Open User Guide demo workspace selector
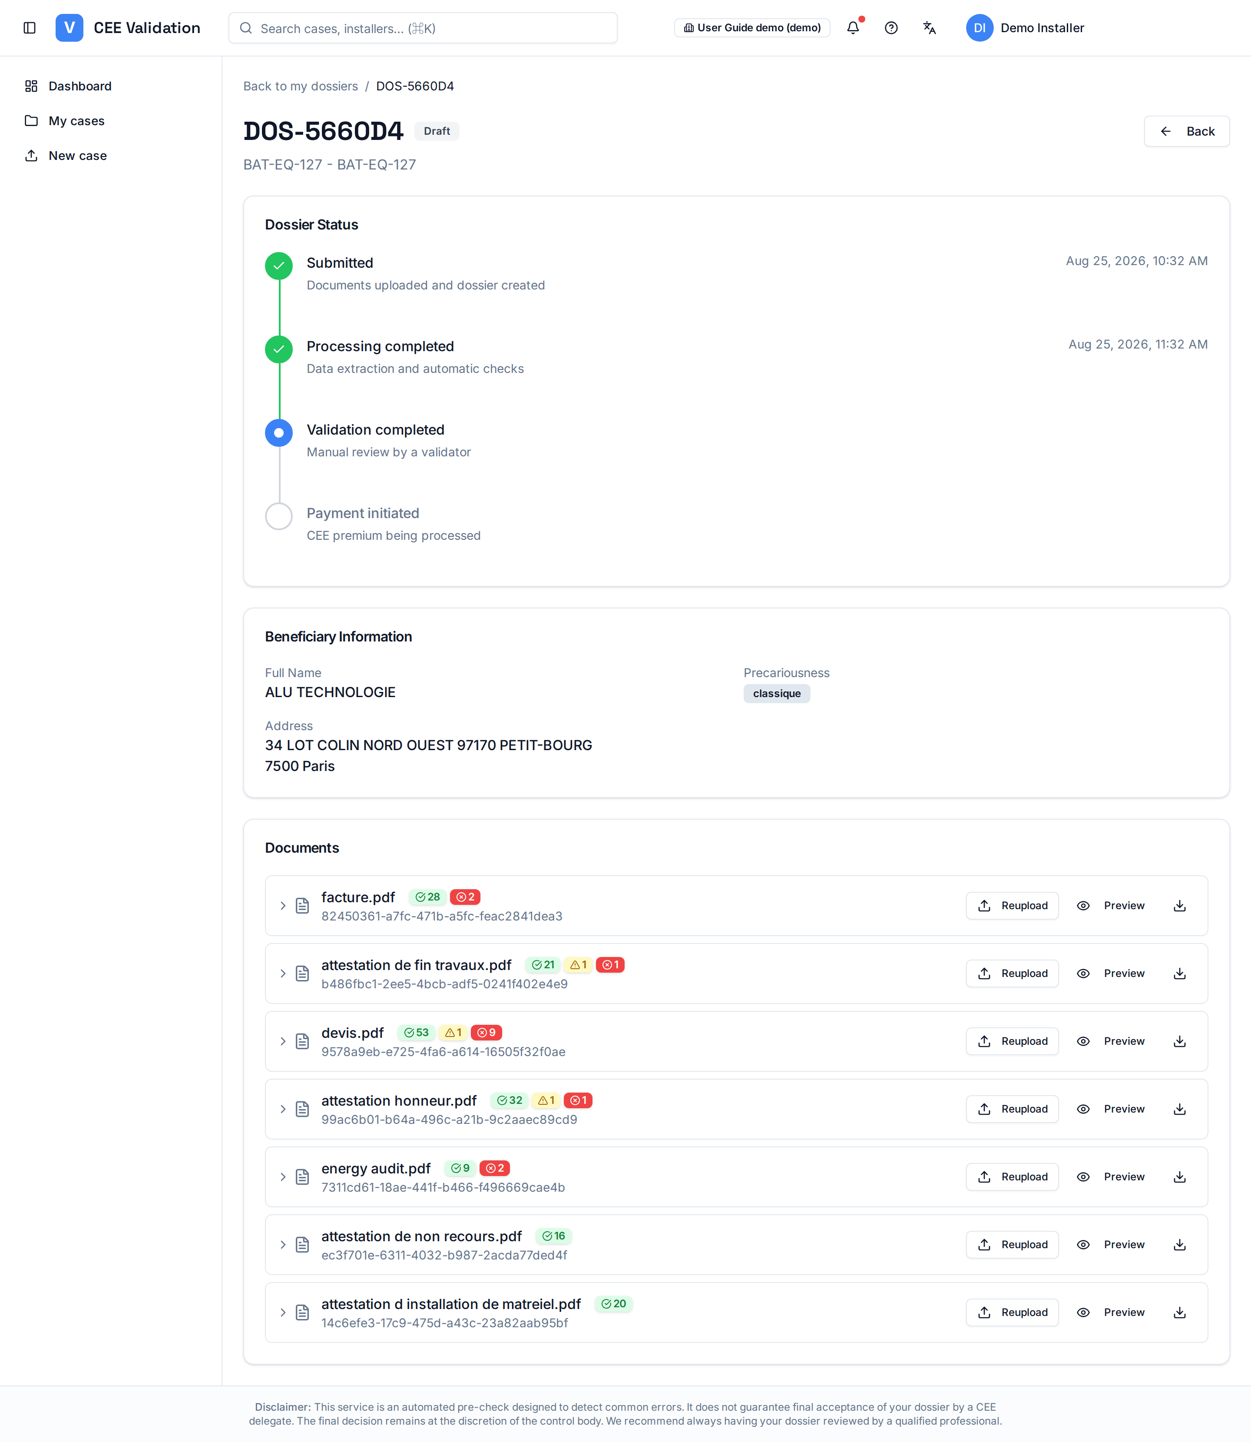Viewport: 1251px width, 1442px height. coord(752,28)
